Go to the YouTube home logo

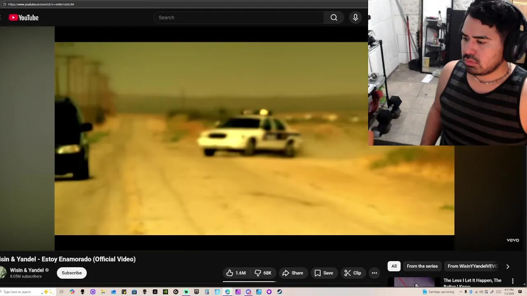[x=23, y=18]
